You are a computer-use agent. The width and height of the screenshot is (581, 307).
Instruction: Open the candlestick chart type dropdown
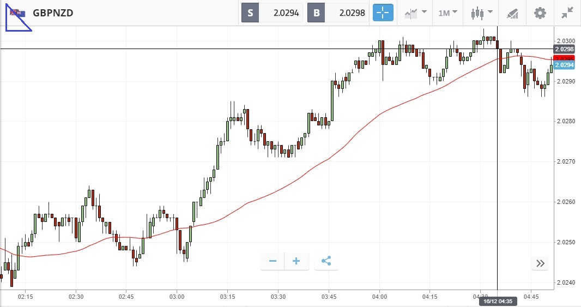tap(482, 13)
